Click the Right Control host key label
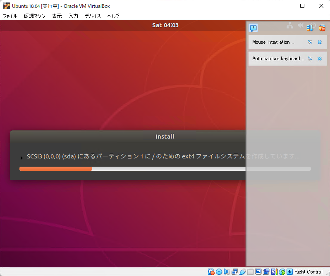This screenshot has width=330, height=276. pyautogui.click(x=308, y=272)
